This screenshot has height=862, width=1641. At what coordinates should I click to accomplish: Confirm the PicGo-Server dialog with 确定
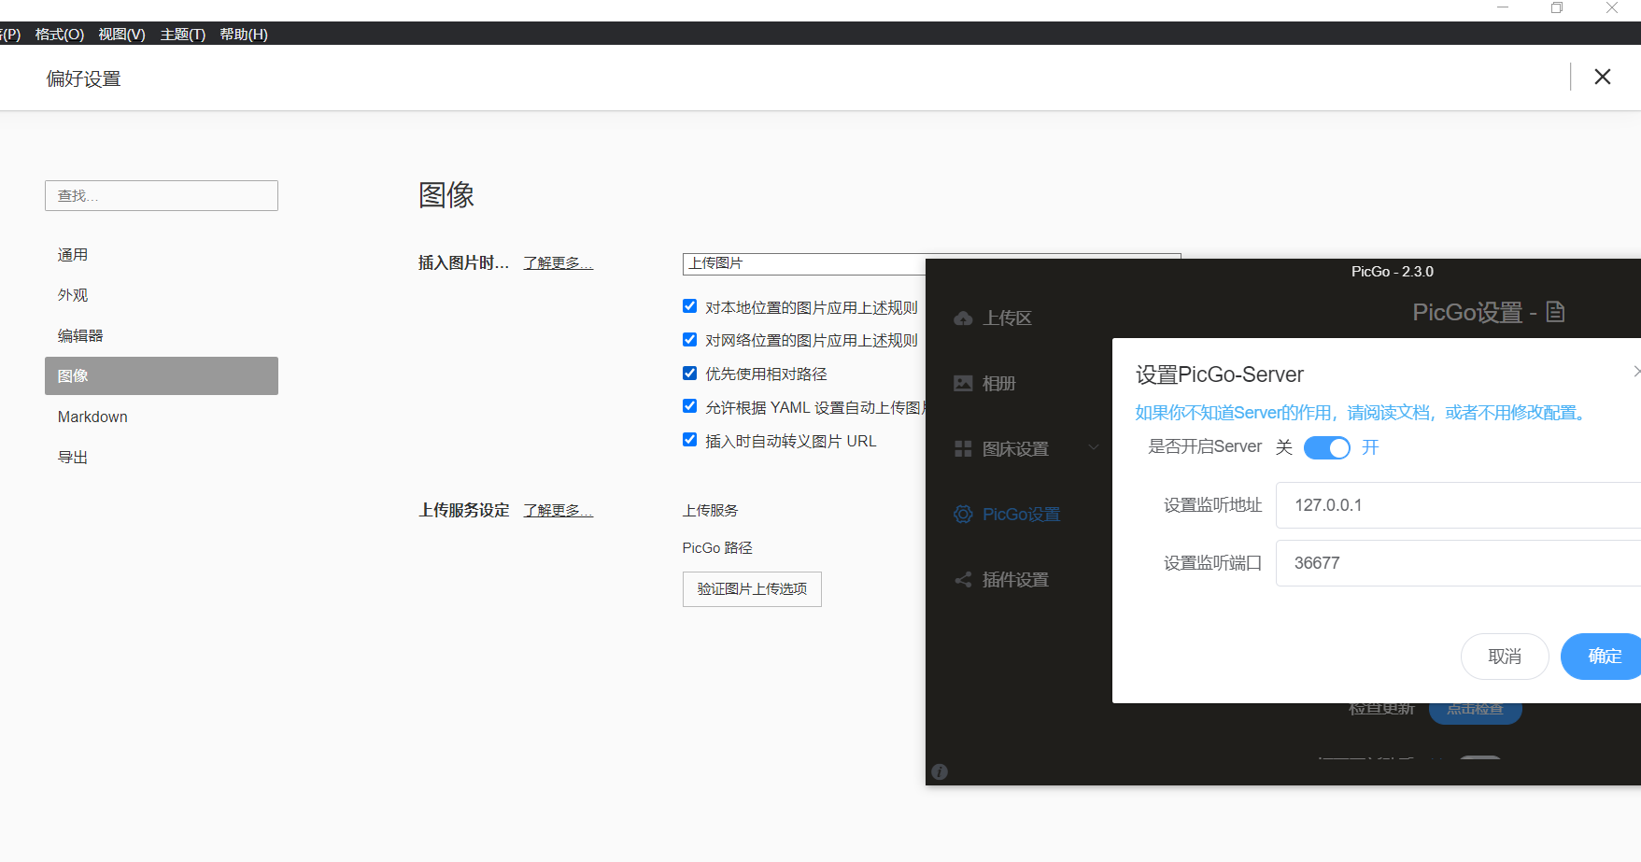[1602, 657]
